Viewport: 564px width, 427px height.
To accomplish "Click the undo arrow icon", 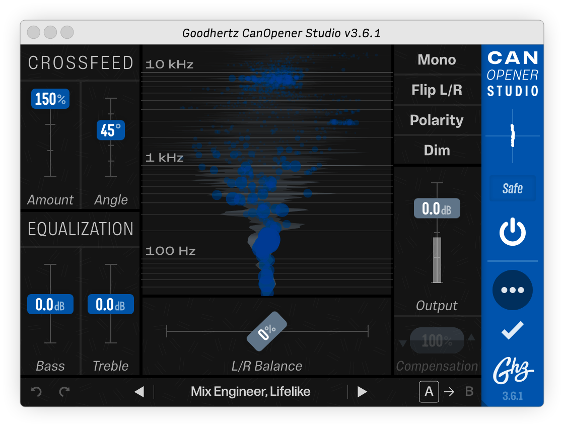I will (36, 391).
